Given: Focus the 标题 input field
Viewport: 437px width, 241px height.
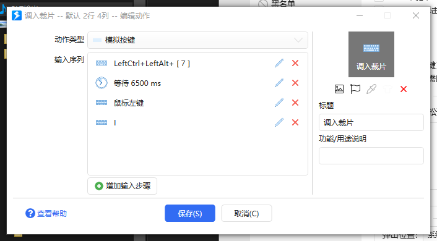Looking at the screenshot, I should pyautogui.click(x=371, y=122).
